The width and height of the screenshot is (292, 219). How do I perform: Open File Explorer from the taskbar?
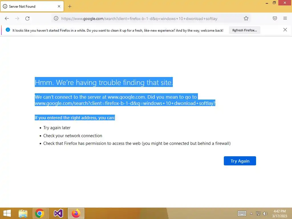(23, 213)
